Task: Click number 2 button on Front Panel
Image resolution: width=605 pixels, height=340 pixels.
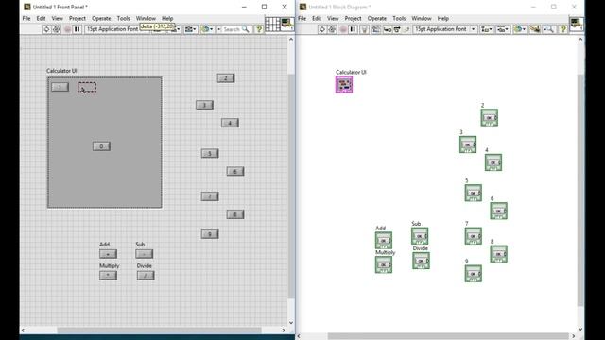Action: point(226,78)
